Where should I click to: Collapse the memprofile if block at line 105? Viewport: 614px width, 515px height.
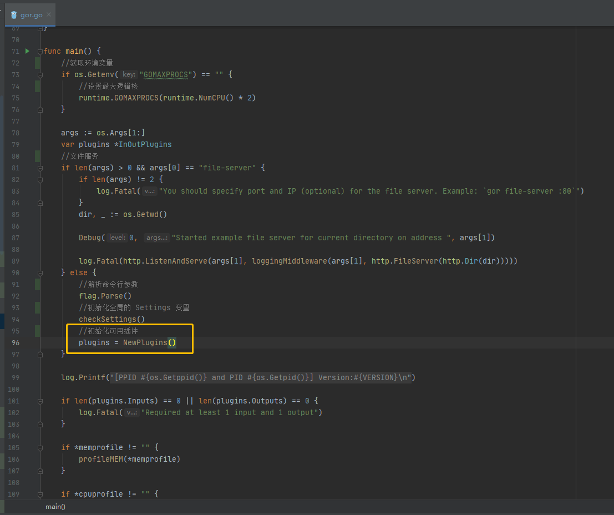(40, 448)
